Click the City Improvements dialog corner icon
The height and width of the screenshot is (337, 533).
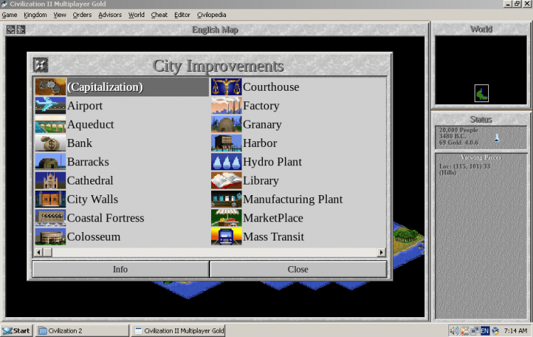(x=41, y=65)
